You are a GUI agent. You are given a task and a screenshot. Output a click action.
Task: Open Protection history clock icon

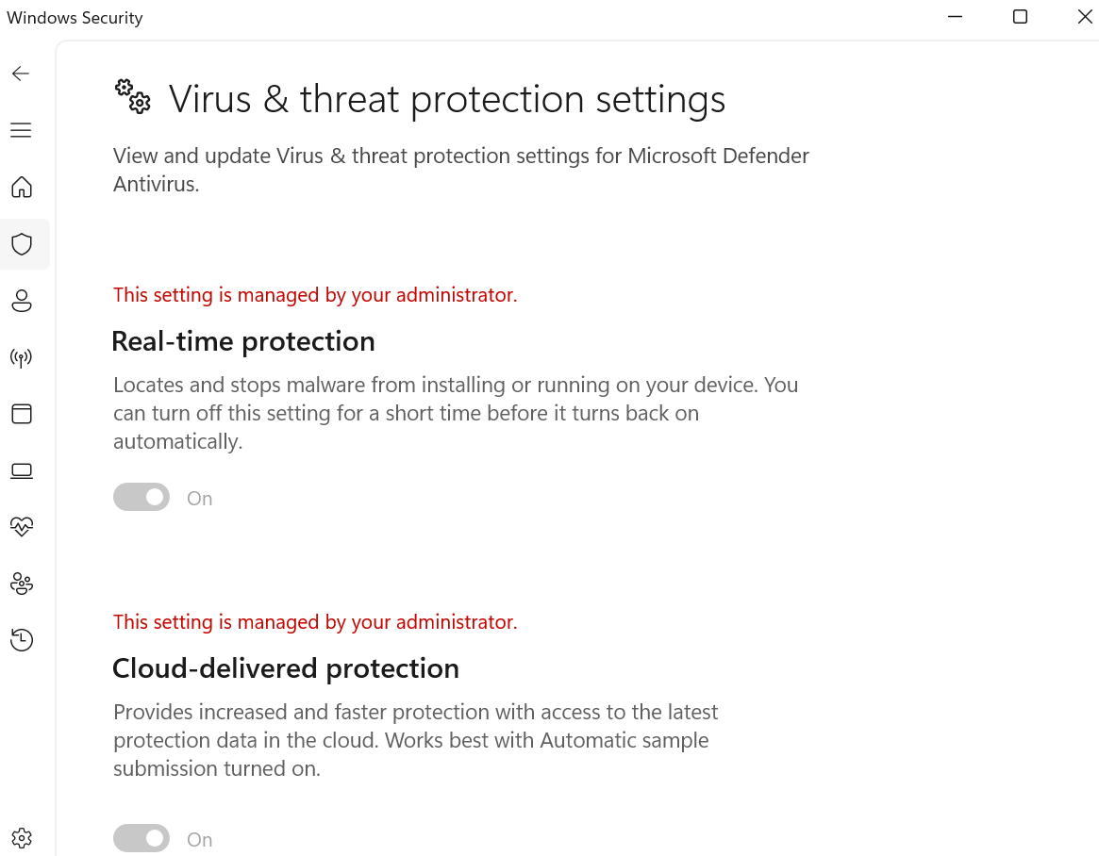point(22,640)
